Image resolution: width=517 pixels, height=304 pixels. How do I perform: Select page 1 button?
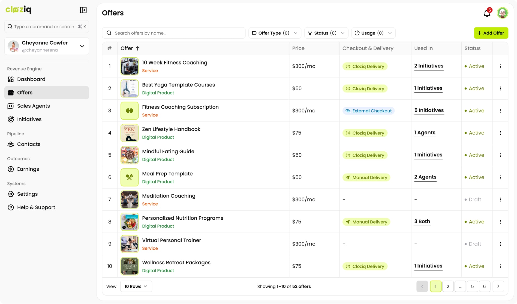[436, 286]
